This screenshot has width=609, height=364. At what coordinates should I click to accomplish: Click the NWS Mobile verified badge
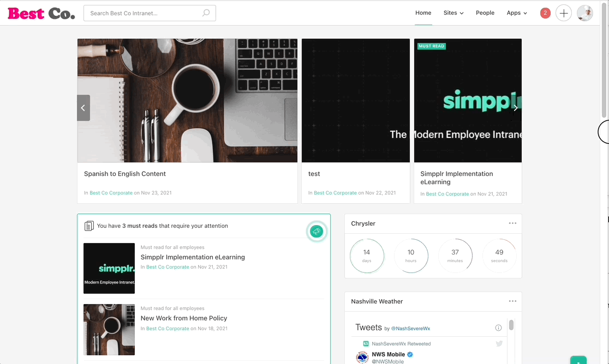pos(410,354)
